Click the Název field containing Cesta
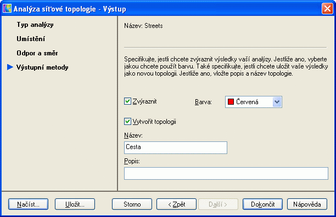 tap(176, 147)
